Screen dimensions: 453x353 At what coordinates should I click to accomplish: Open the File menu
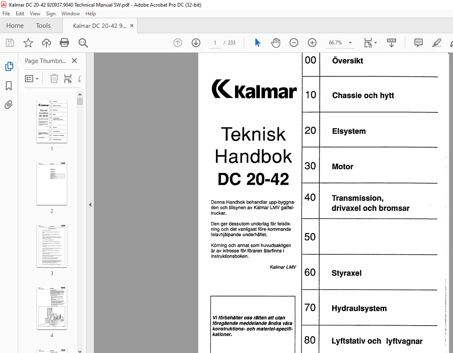point(6,14)
